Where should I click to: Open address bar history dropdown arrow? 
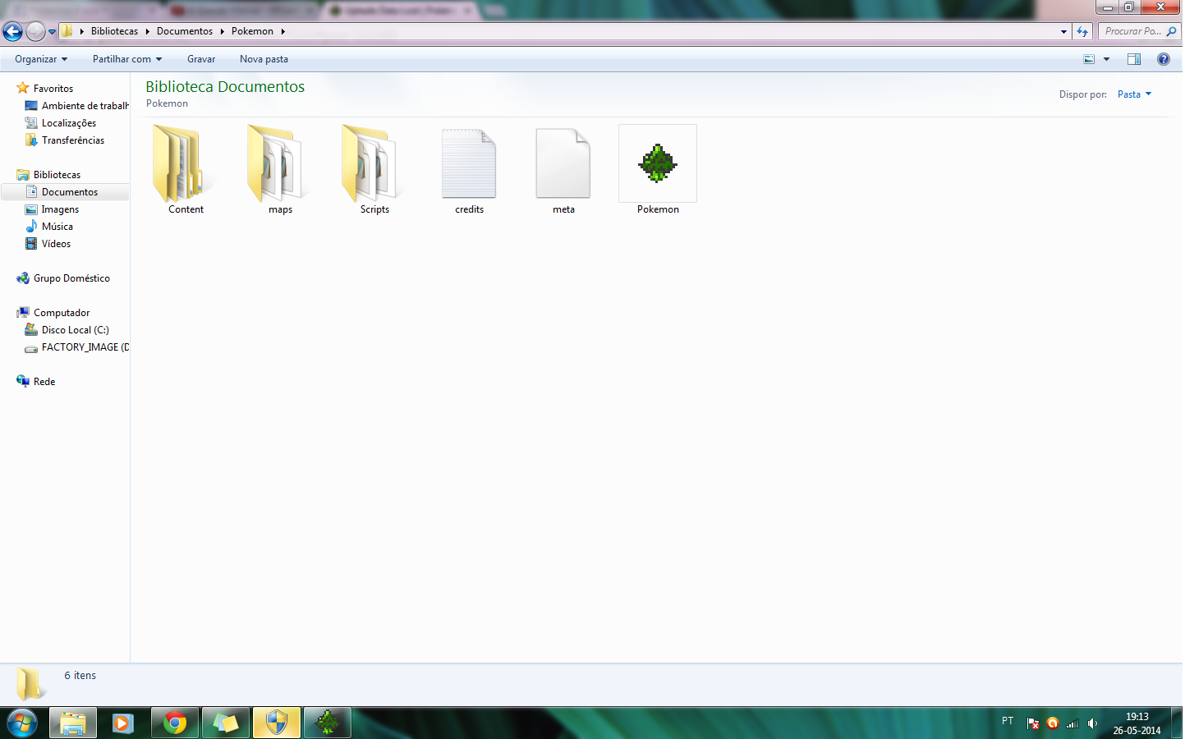[1063, 31]
